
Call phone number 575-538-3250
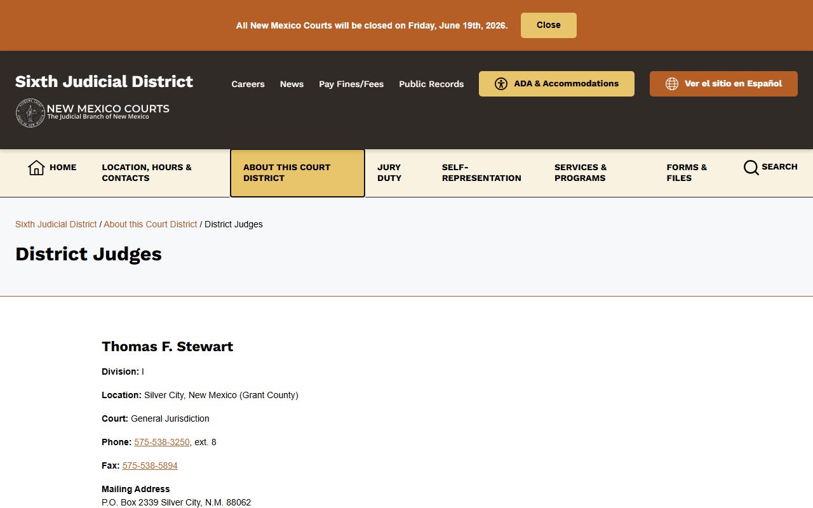[162, 442]
